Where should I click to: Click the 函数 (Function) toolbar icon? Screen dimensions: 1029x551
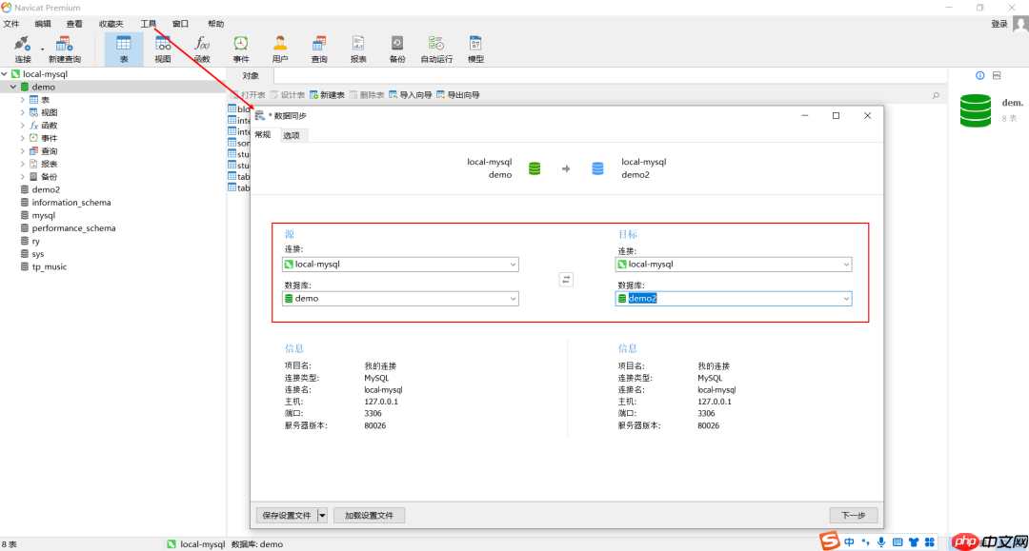click(x=202, y=49)
